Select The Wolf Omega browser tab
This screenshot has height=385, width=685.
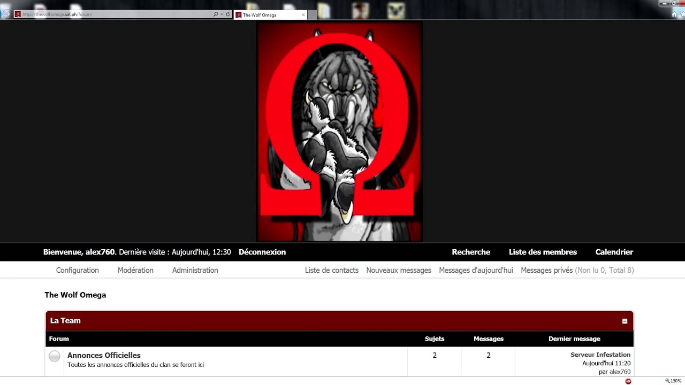click(x=270, y=15)
